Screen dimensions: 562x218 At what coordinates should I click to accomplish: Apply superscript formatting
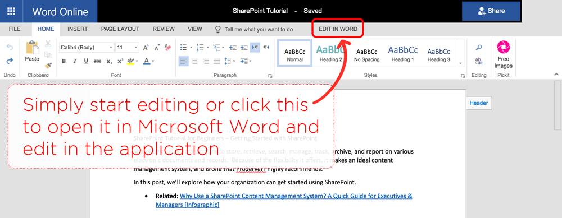(x=120, y=61)
